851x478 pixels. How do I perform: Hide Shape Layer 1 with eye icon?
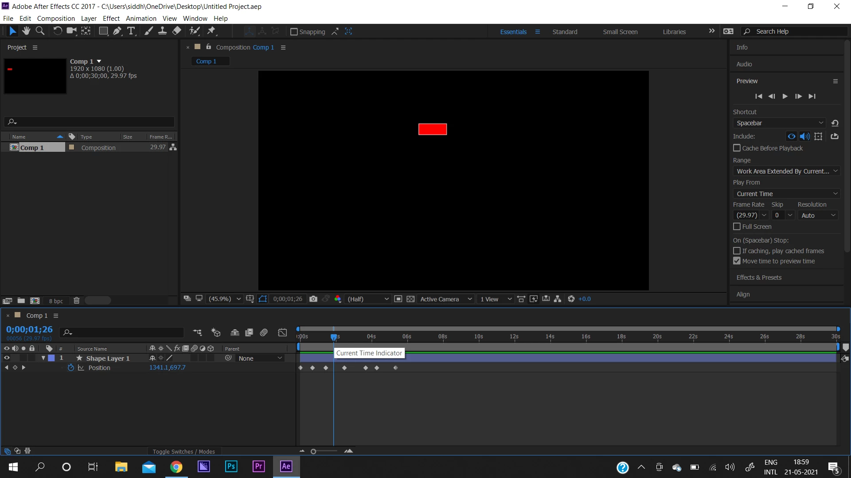point(7,358)
